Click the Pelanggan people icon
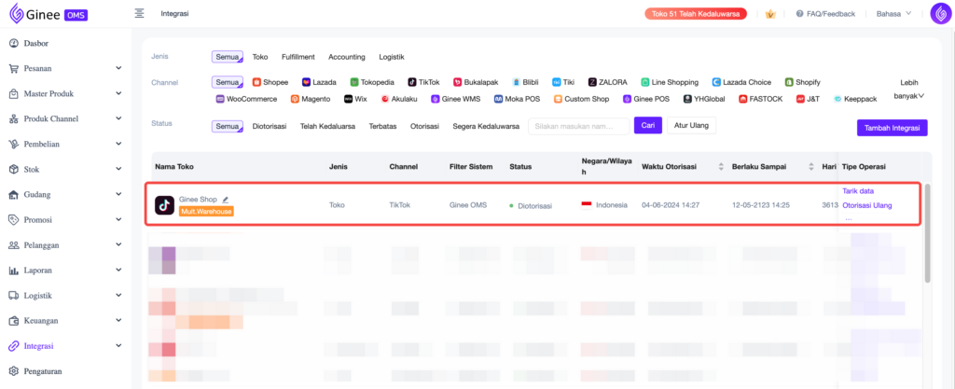 point(14,245)
